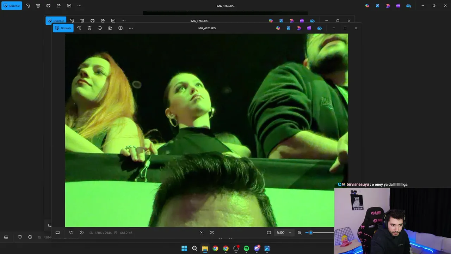Click the zoom out magnifier icon
Screen dimensions: 451x254
coord(299,233)
